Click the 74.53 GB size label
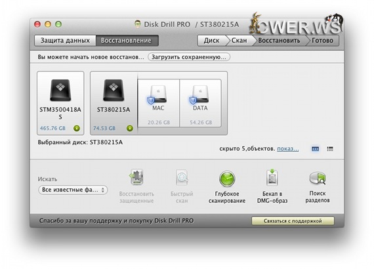 (104, 129)
